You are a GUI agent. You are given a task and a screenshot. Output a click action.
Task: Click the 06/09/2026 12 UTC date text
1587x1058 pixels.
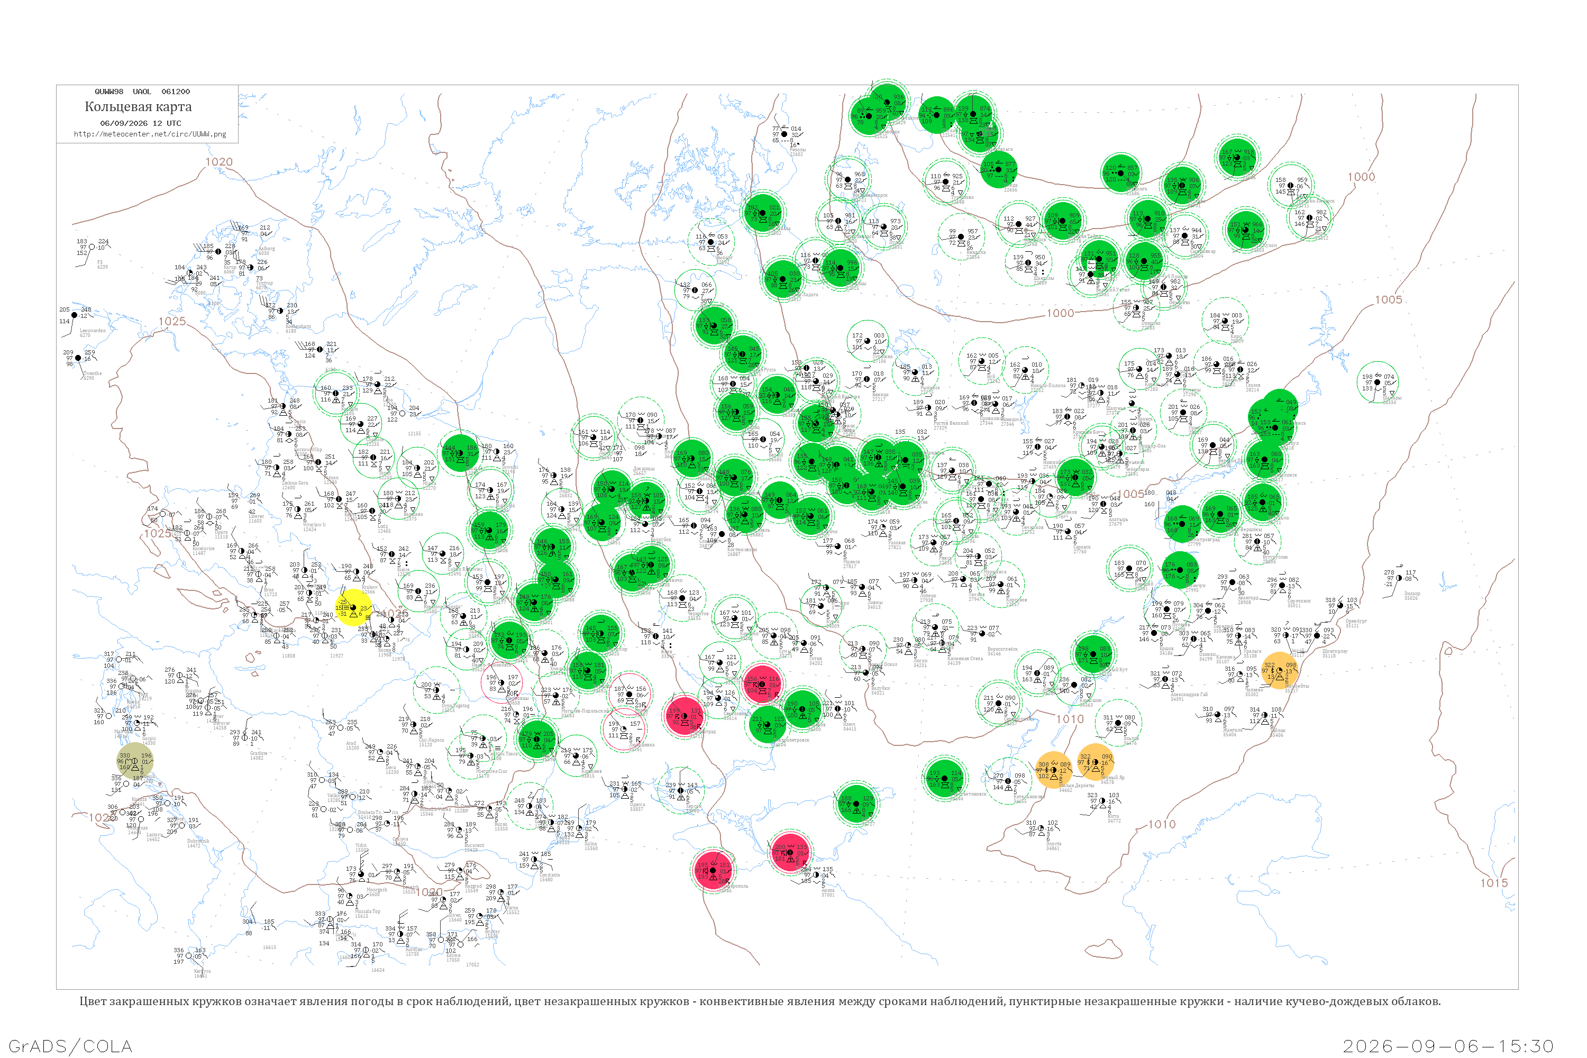tap(140, 123)
